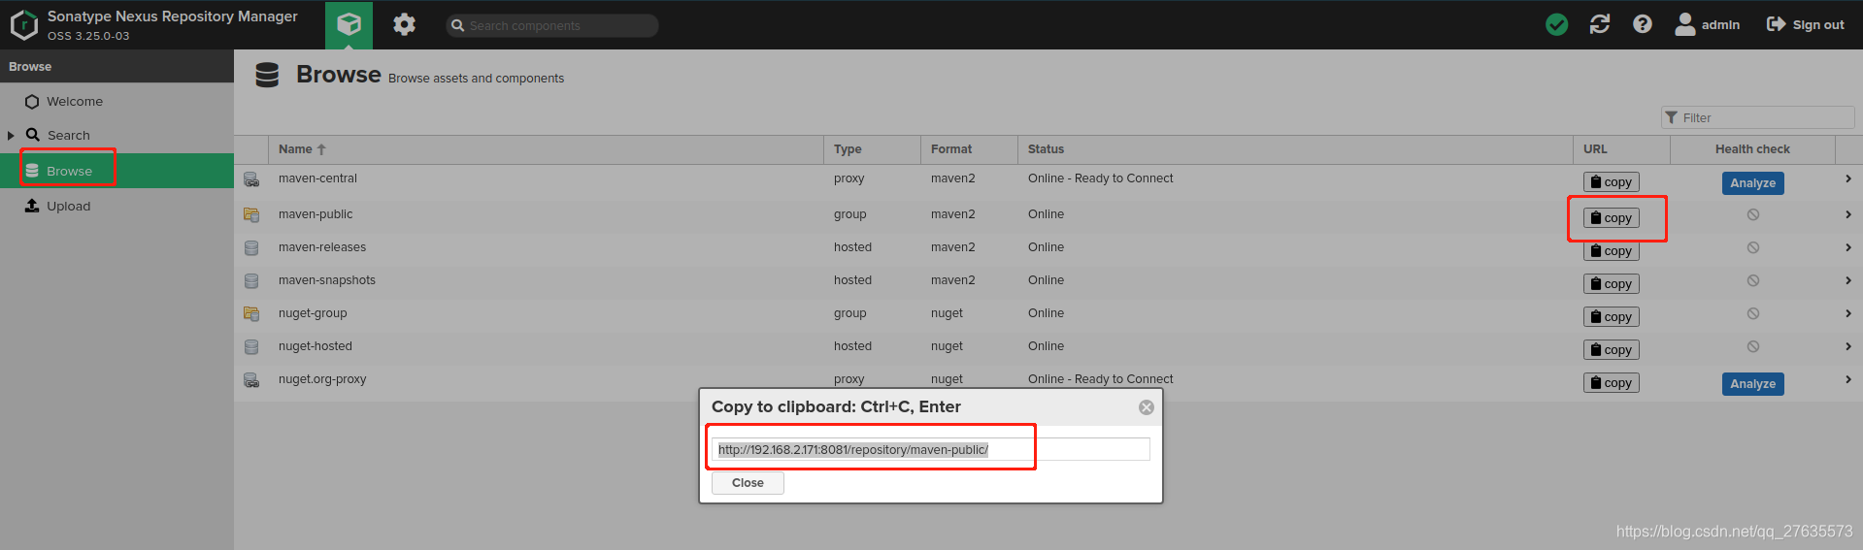
Task: Close the copy to clipboard dialog with X
Action: pyautogui.click(x=1146, y=407)
